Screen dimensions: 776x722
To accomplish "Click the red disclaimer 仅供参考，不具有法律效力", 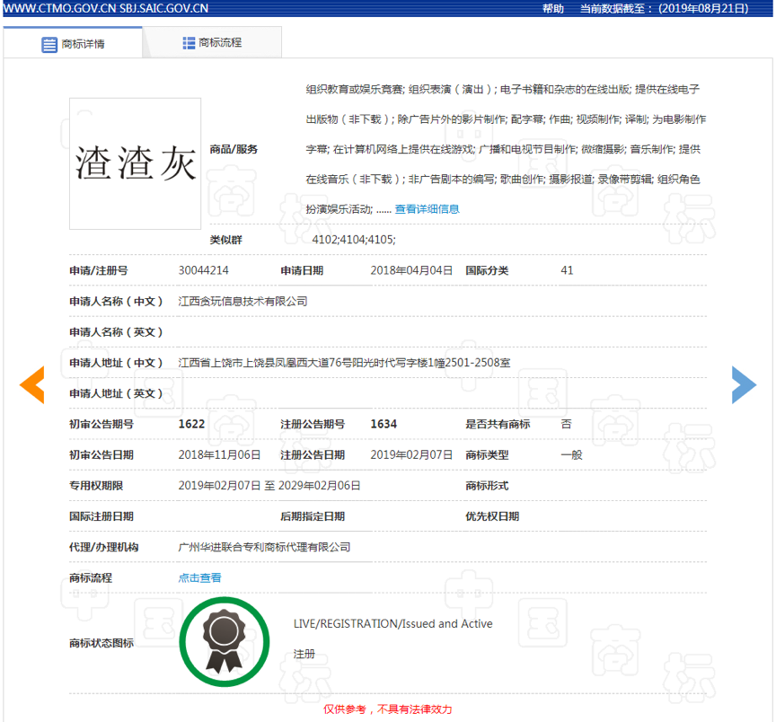I will tap(387, 709).
